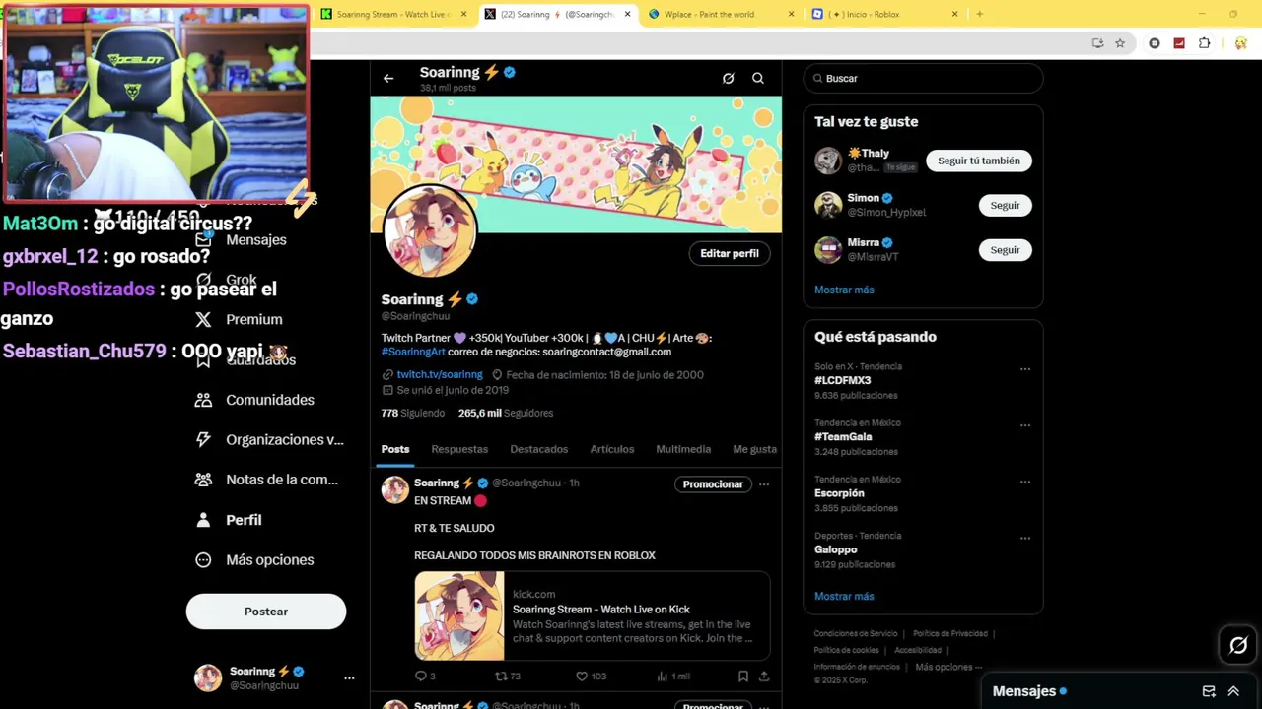Switch to the Wplace - Paint the world tab
The height and width of the screenshot is (709, 1262).
tap(723, 14)
